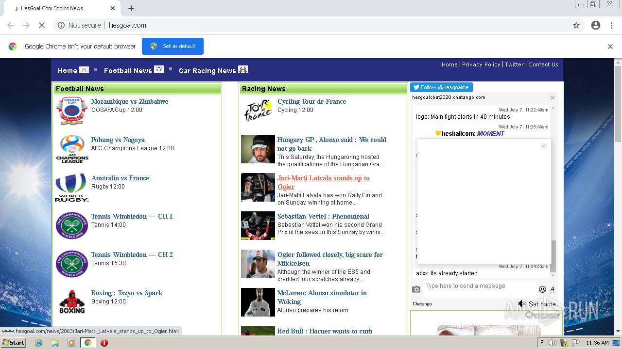This screenshot has width=622, height=349.
Task: Open Tennis Wimbledon CH 1 stream
Action: click(x=132, y=216)
